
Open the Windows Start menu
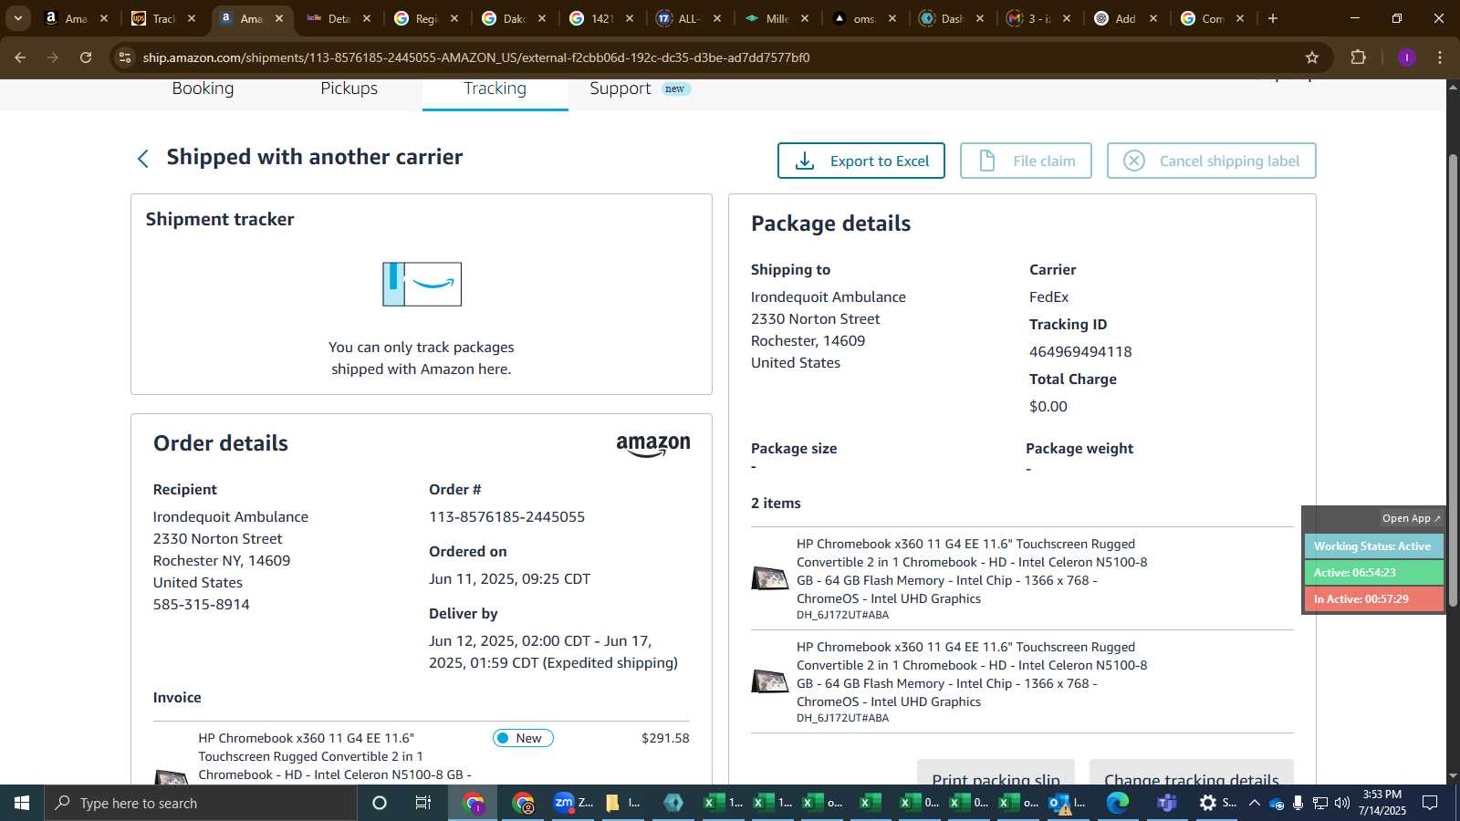pyautogui.click(x=22, y=803)
